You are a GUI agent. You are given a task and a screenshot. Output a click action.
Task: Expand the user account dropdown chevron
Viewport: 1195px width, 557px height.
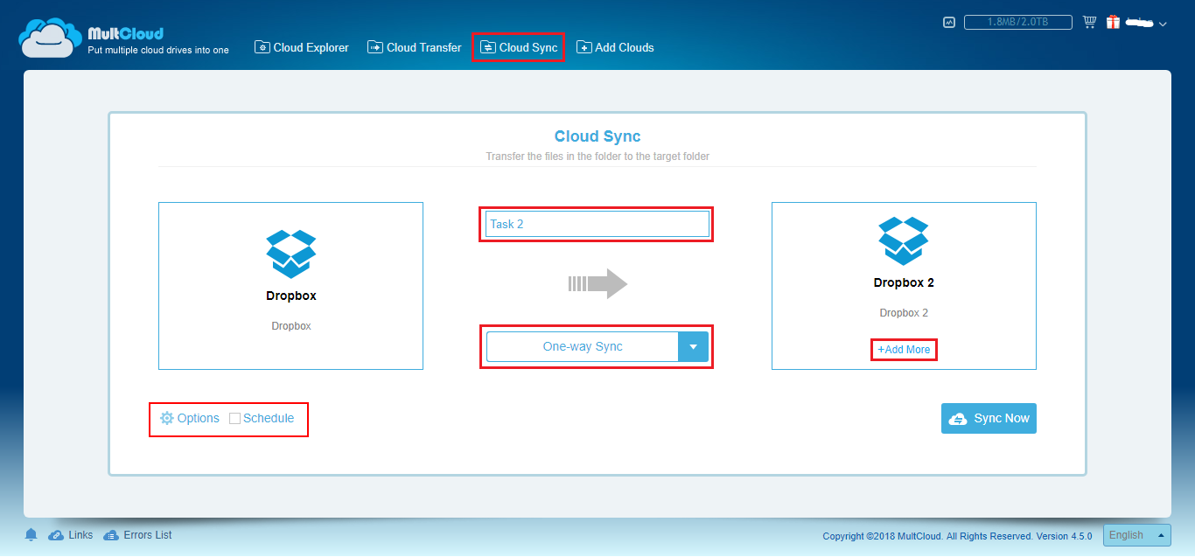1163,24
